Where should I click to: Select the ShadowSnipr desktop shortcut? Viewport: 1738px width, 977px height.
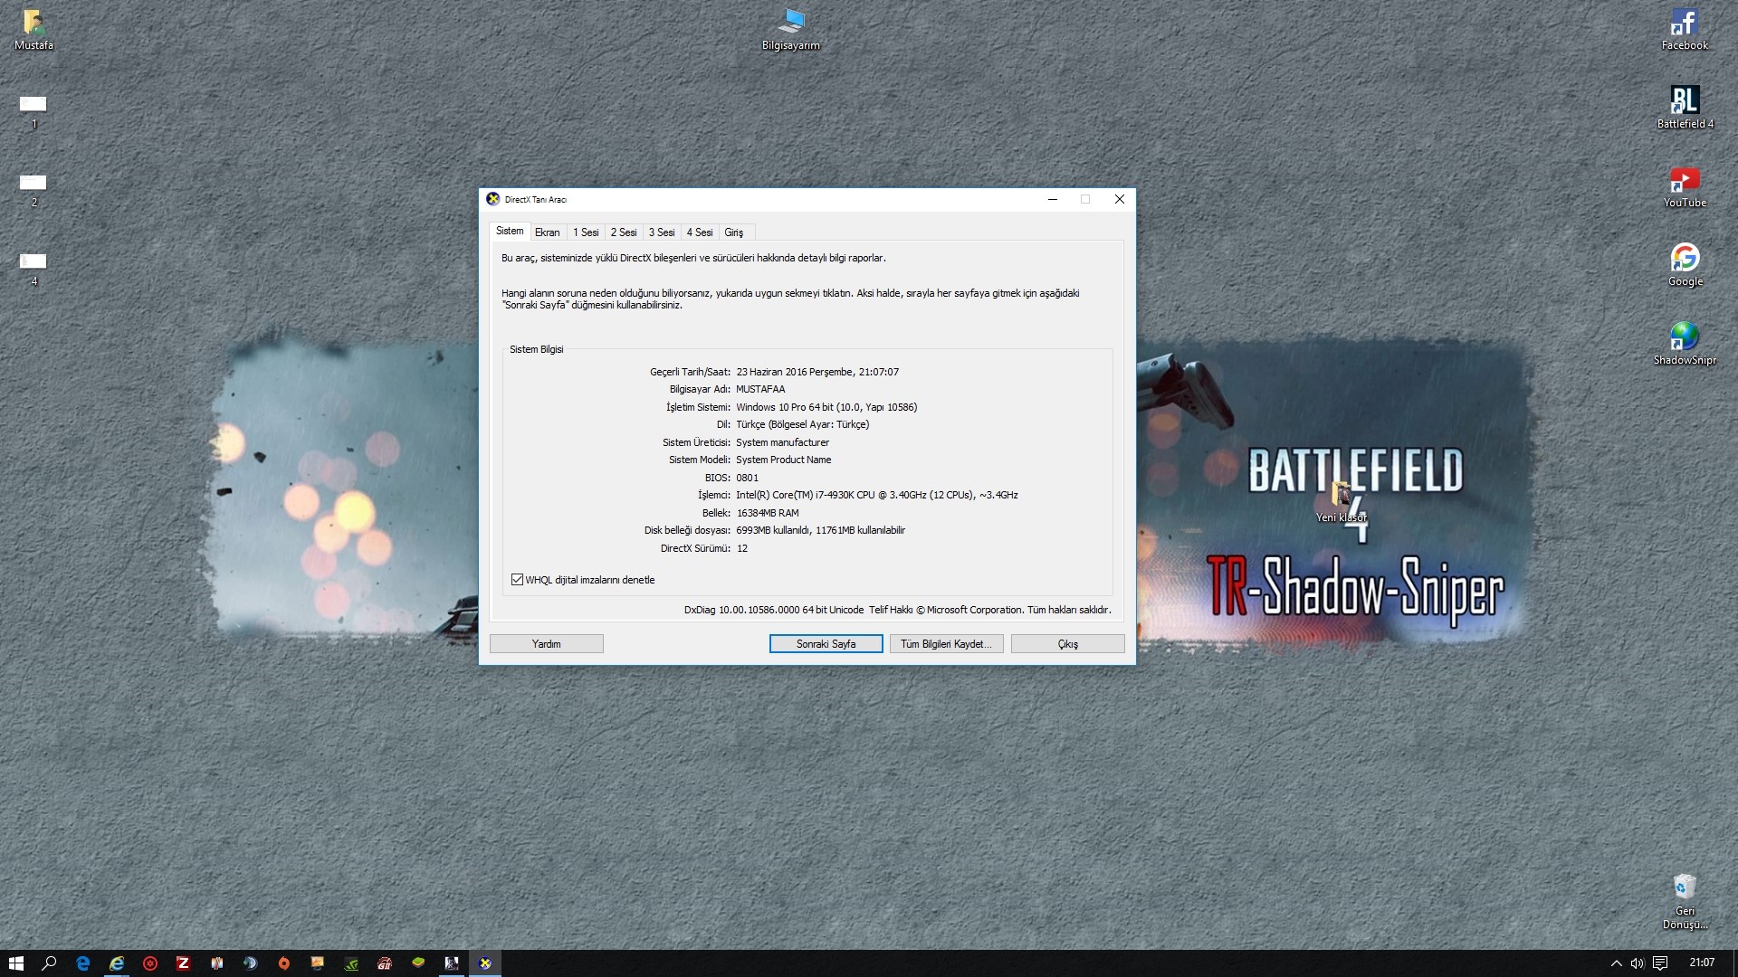(1685, 344)
